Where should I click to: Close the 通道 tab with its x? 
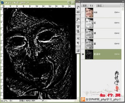[x=95, y=6]
